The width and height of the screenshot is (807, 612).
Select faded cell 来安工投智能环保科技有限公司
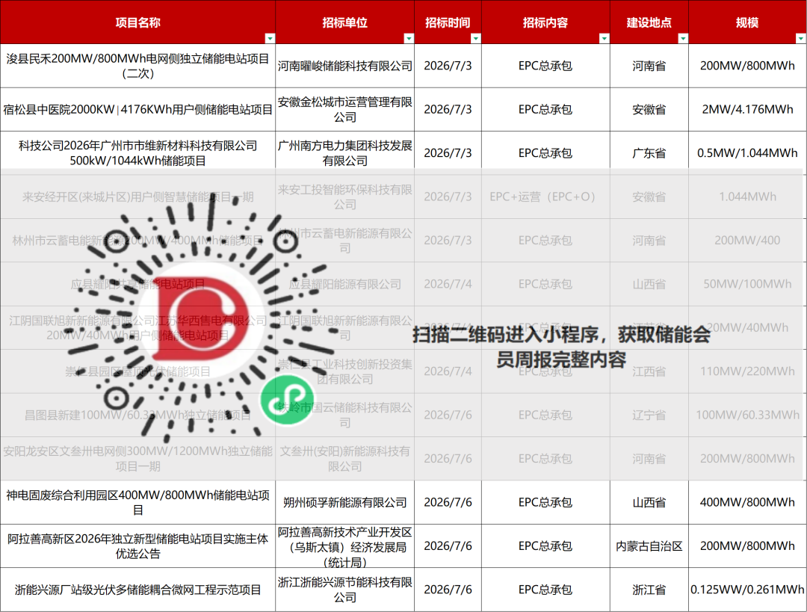344,197
